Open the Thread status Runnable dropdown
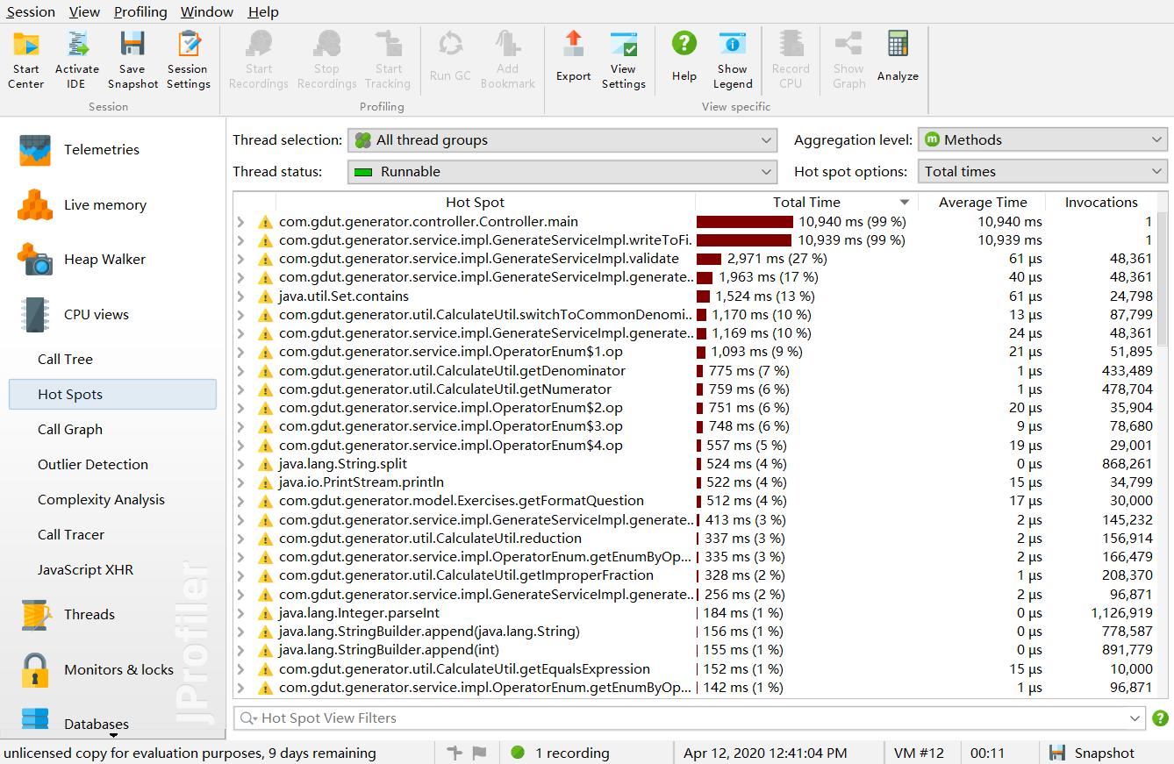 click(562, 172)
